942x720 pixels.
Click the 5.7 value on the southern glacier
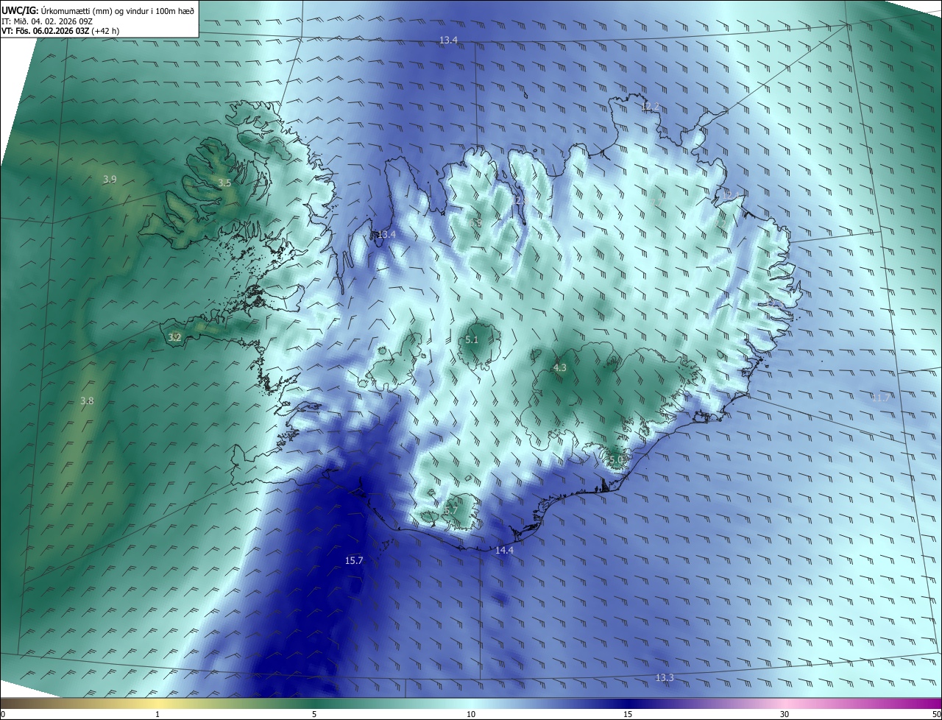450,511
